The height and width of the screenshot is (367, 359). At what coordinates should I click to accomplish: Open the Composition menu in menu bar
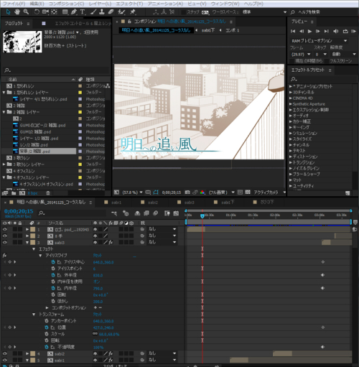(66, 4)
